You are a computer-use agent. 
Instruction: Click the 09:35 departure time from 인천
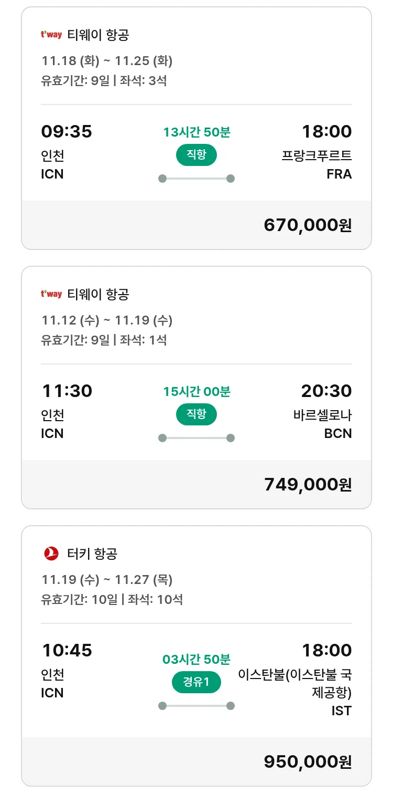coord(67,131)
